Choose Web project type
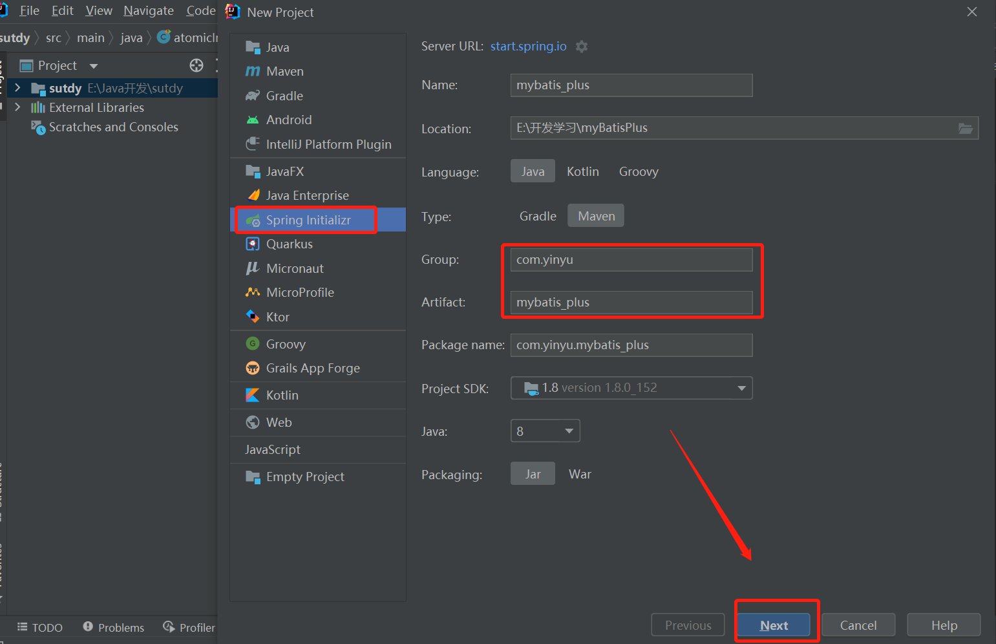 318,422
